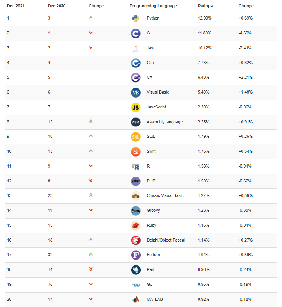Click the Dec 2021 column header
Image resolution: width=282 pixels, height=307 pixels.
click(x=15, y=6)
